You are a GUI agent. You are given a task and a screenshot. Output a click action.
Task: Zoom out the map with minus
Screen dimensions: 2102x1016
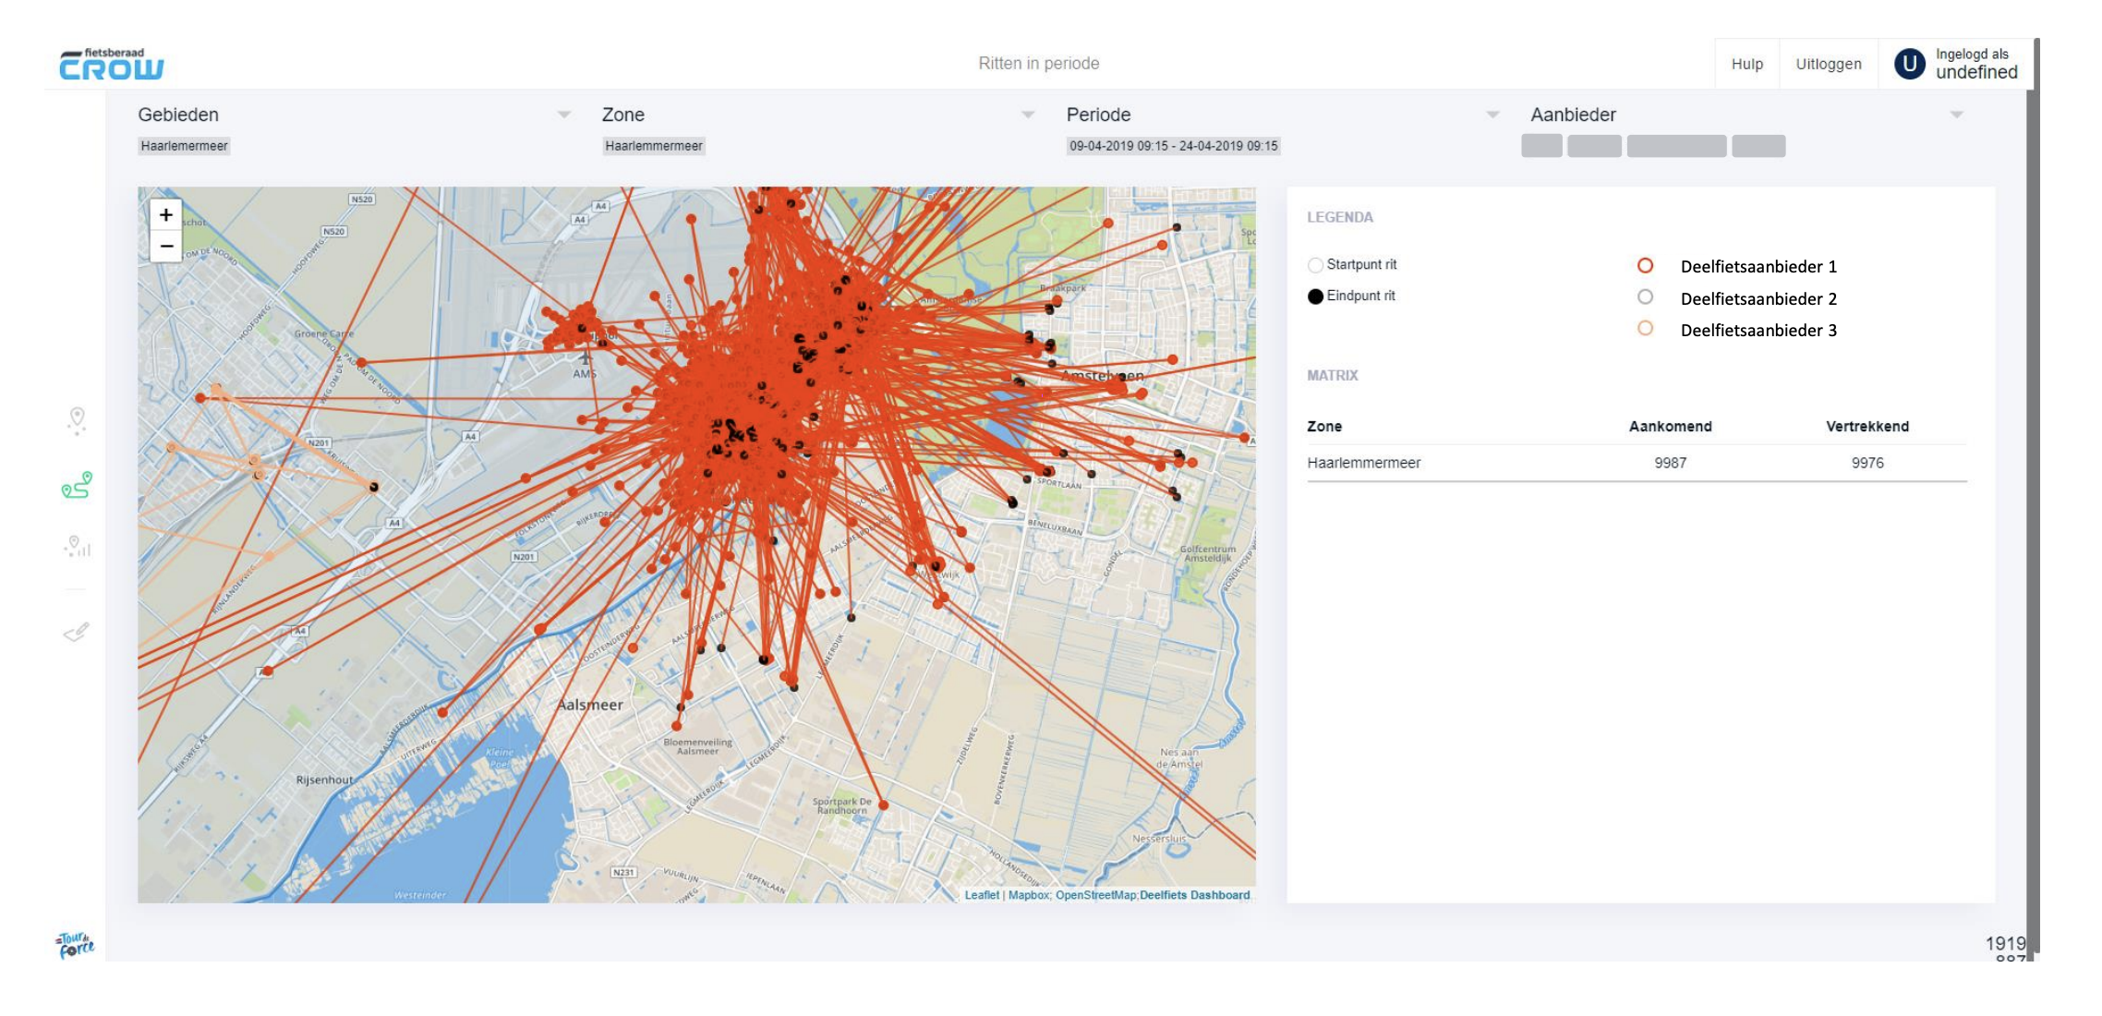click(166, 247)
